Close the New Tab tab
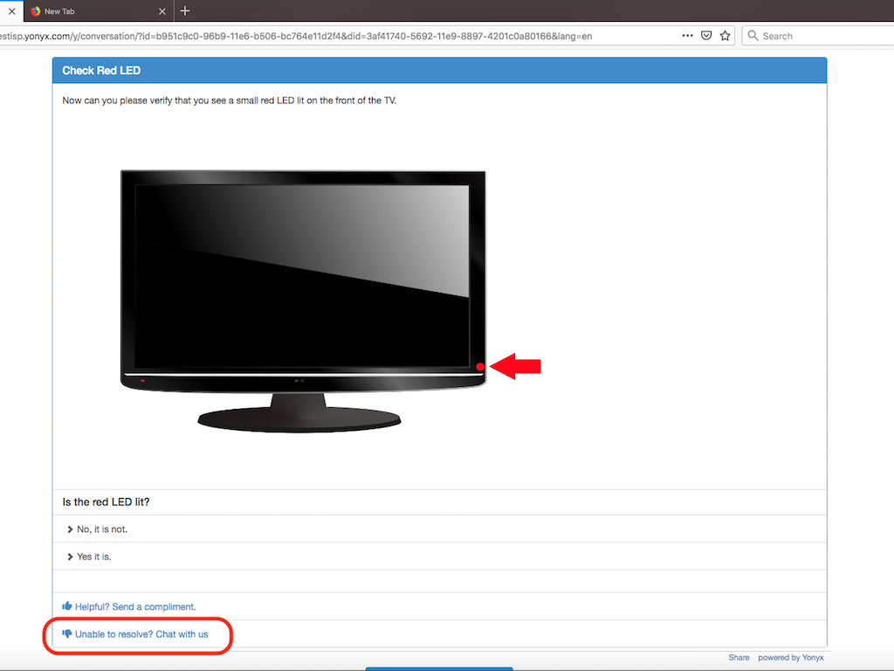 click(x=162, y=11)
